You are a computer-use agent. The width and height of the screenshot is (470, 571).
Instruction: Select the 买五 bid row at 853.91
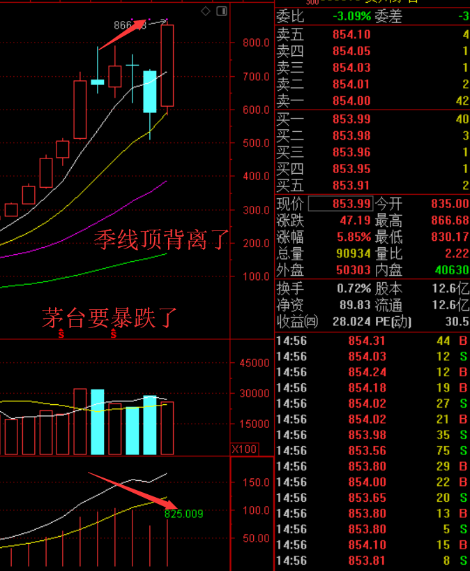pos(372,186)
